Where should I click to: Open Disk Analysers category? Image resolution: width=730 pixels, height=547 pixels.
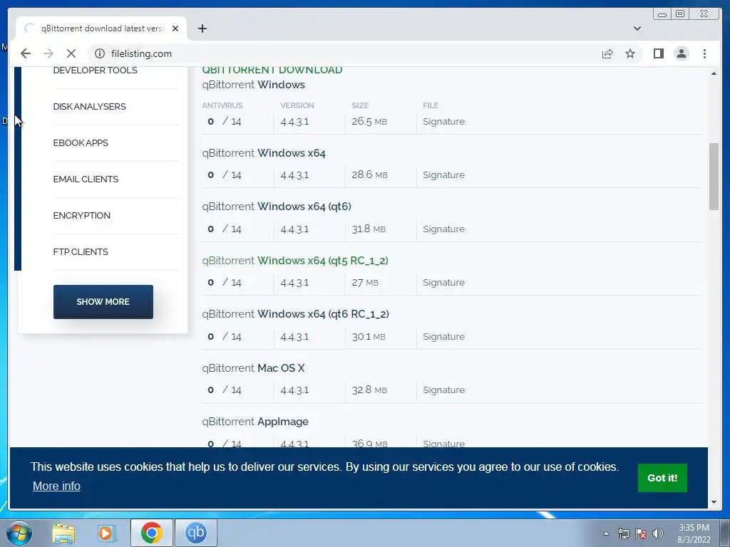click(x=89, y=107)
